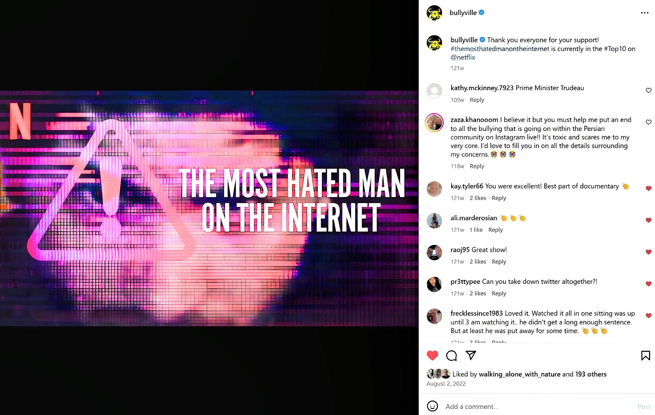655x415 pixels.
Task: Unlike raoj95's Great show comment
Action: pyautogui.click(x=648, y=252)
